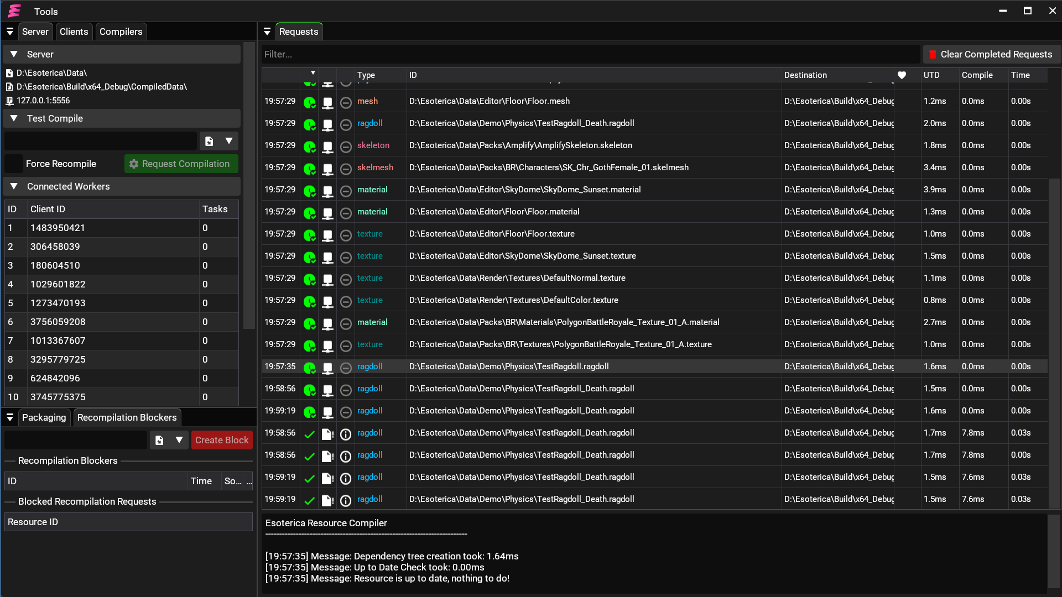
Task: Click the client monitor icon in the Floor.texture row
Action: click(328, 235)
